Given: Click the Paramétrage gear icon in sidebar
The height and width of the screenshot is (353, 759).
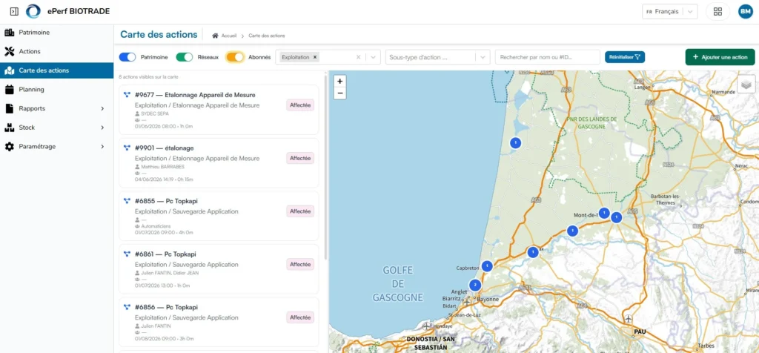Looking at the screenshot, I should coord(9,146).
